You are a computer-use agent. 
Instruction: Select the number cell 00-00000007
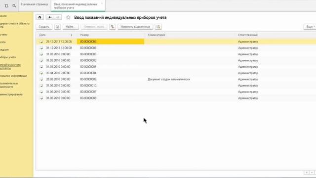(88, 91)
